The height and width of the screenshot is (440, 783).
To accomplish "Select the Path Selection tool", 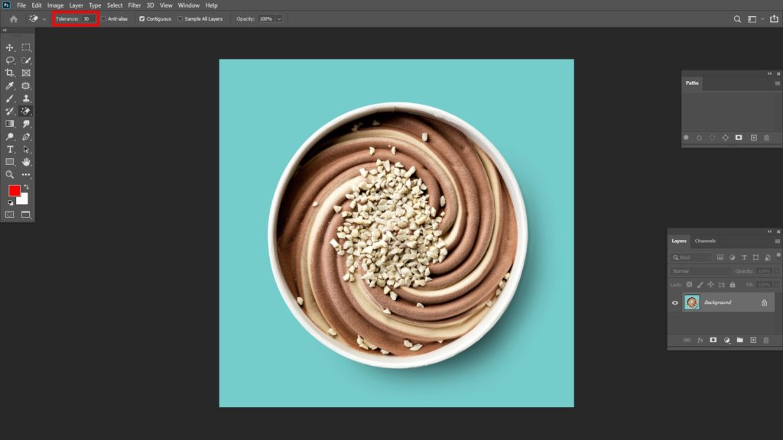I will [x=26, y=149].
